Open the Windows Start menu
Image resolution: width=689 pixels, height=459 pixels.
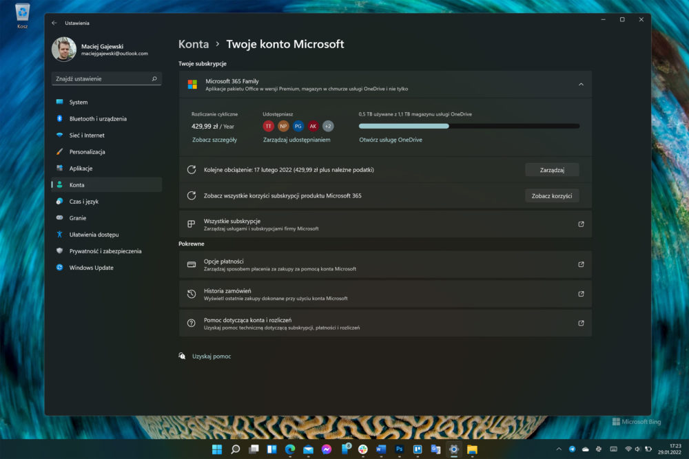tap(217, 449)
